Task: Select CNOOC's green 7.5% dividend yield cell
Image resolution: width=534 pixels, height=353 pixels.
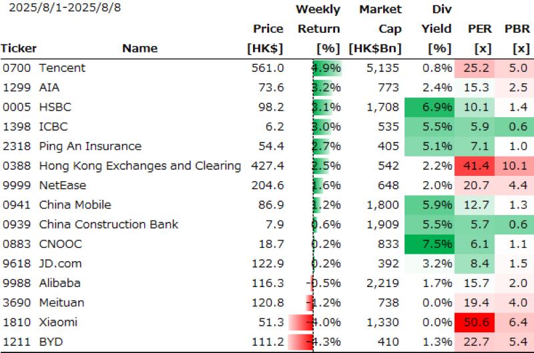Action: click(x=429, y=244)
